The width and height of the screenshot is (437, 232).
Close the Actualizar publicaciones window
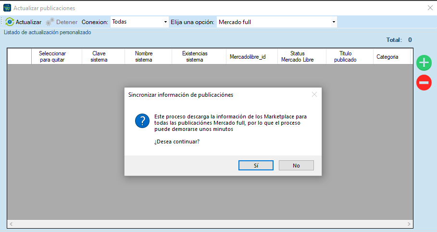pyautogui.click(x=430, y=8)
